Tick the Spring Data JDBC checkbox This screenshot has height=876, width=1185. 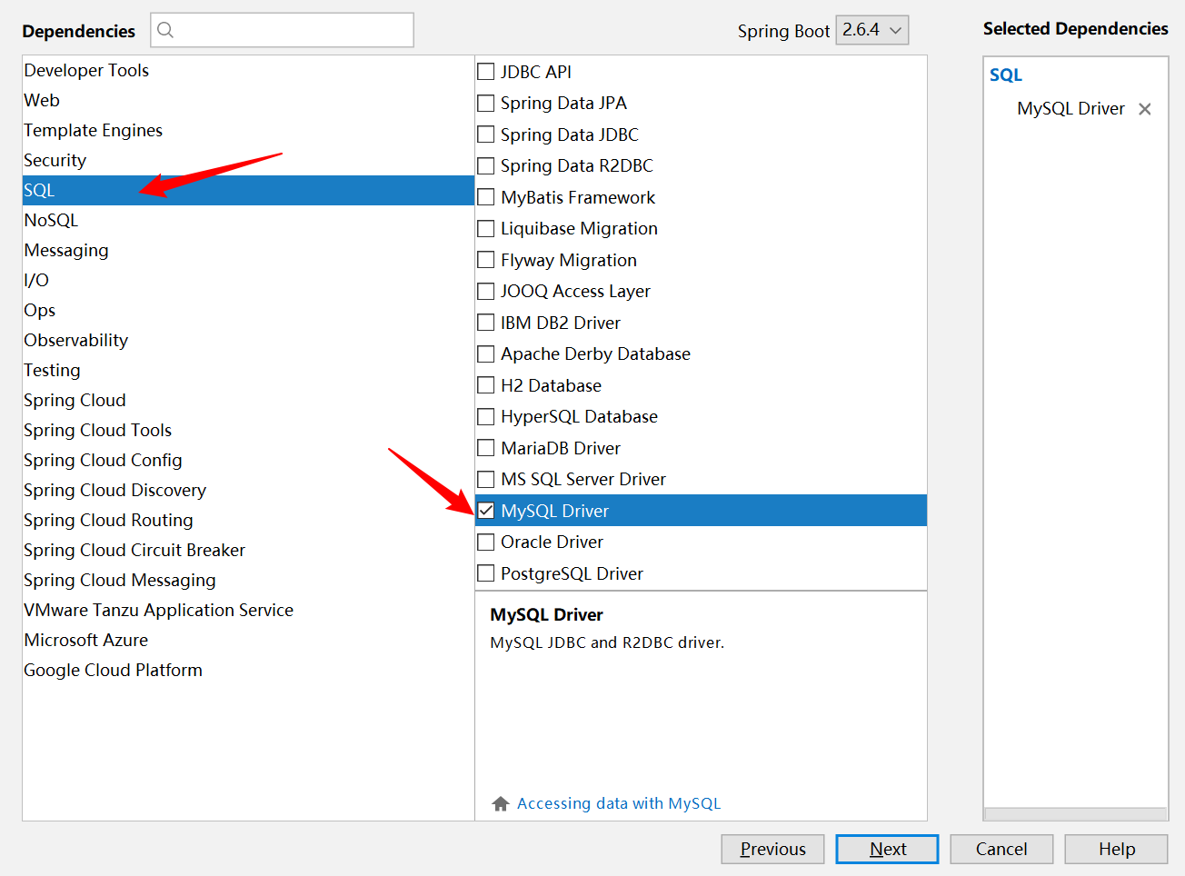486,134
